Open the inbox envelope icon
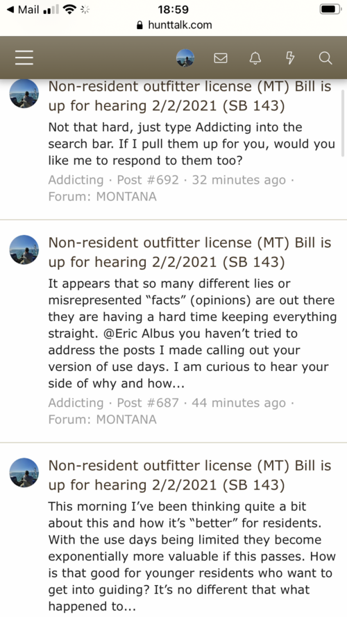 tap(221, 58)
